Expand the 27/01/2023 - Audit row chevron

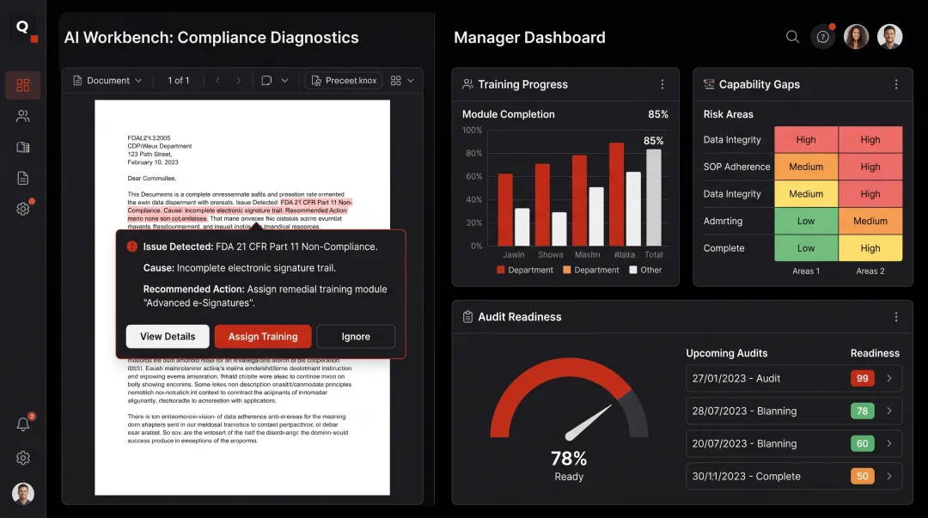pos(889,378)
